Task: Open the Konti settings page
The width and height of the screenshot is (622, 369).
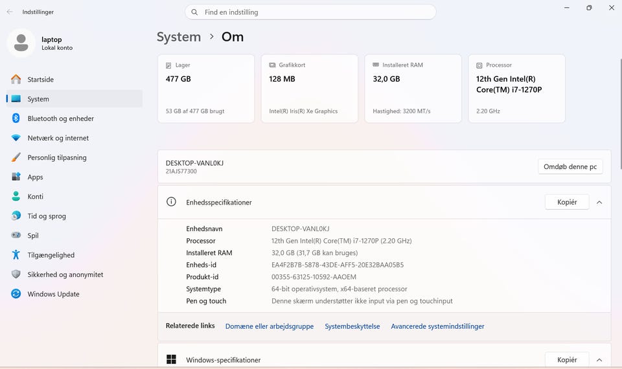Action: pyautogui.click(x=35, y=197)
